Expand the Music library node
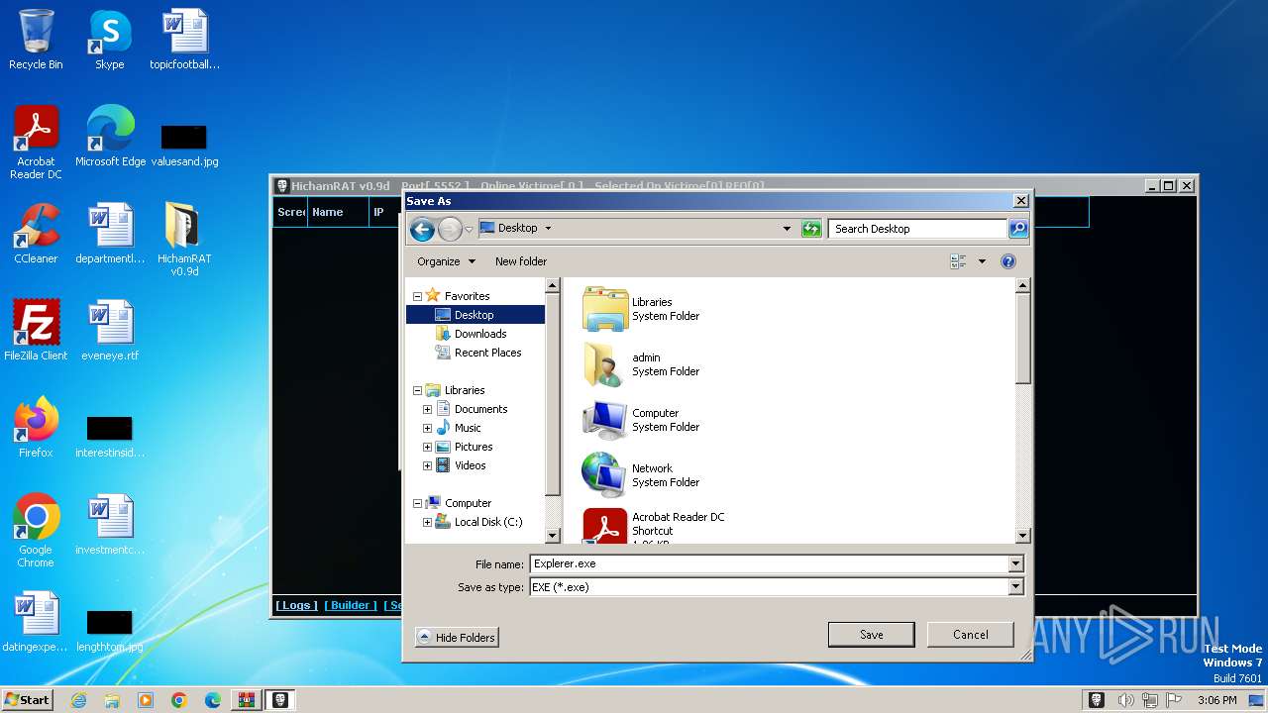 point(427,428)
